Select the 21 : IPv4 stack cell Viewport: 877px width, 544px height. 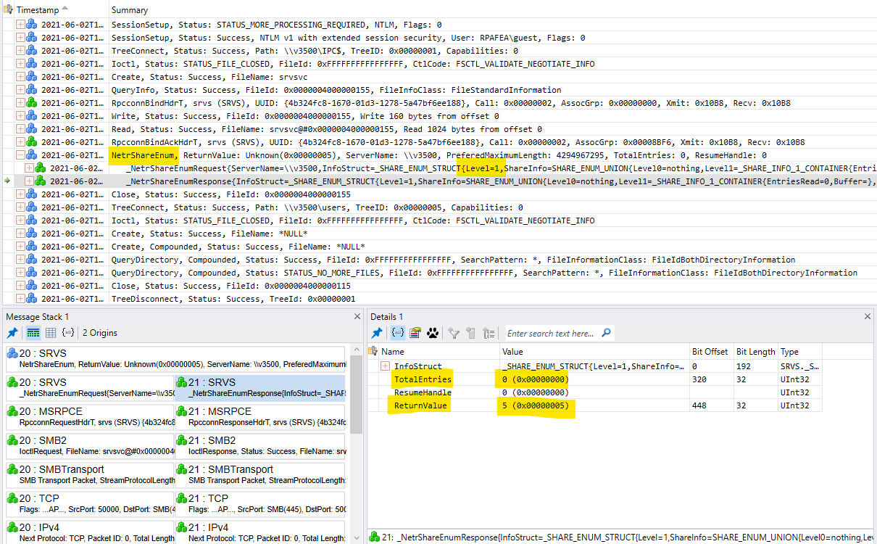pyautogui.click(x=260, y=532)
